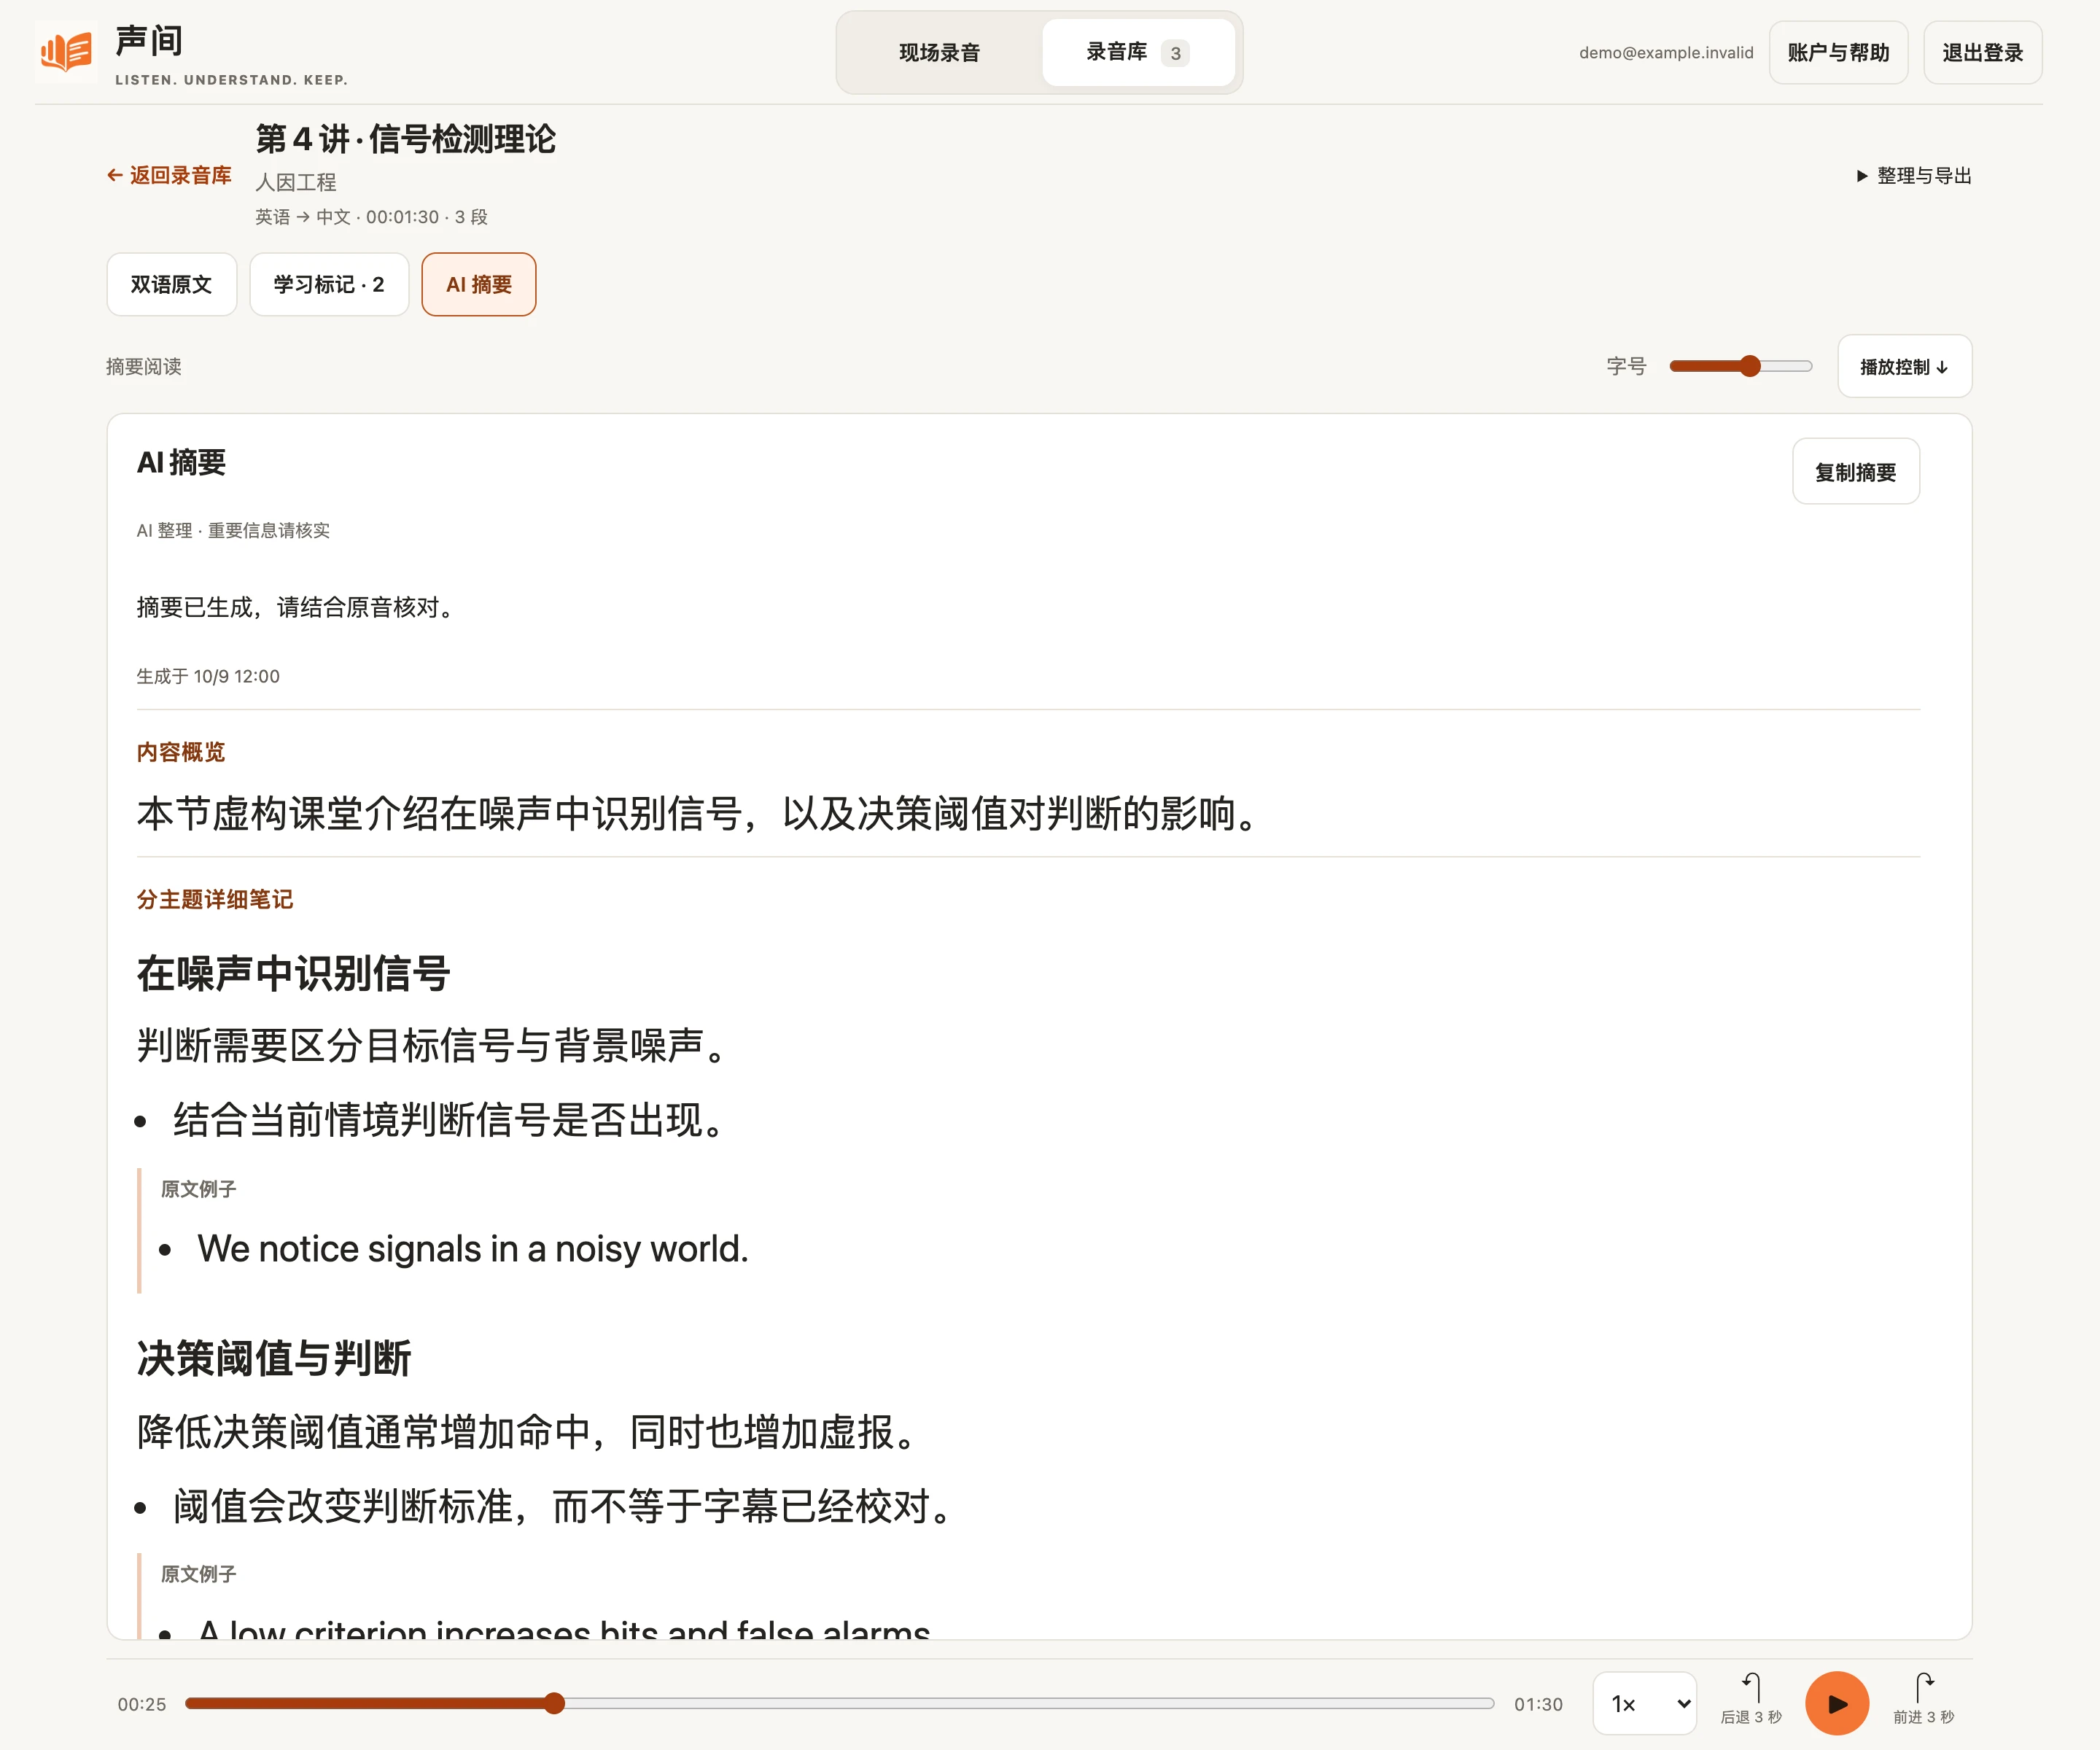The image size is (2100, 1750).
Task: Click the 内容概览 section heading
Action: (181, 752)
